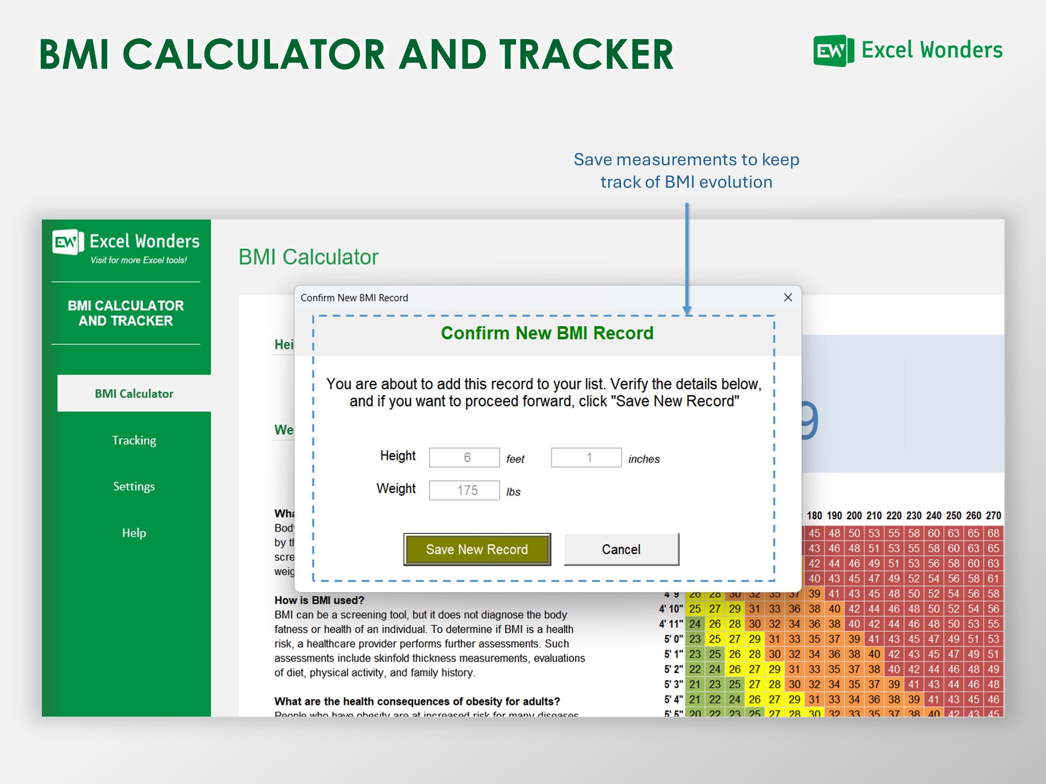The width and height of the screenshot is (1046, 784).
Task: Click the Confirm New BMI Record title
Action: pyautogui.click(x=547, y=333)
